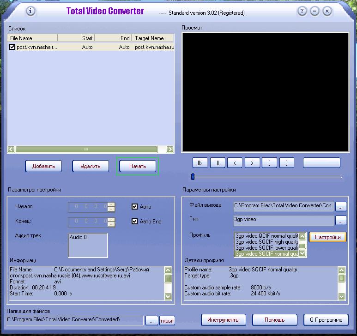Uncheck the post.kvn.nasha file checkbox
Screen dimensions: 357x336
(x=12, y=47)
